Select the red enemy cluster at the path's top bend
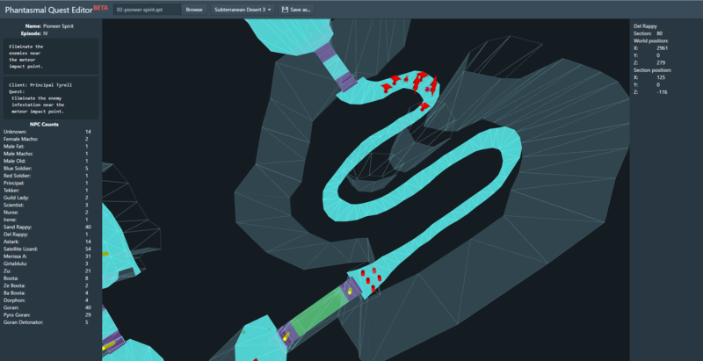 tap(423, 82)
